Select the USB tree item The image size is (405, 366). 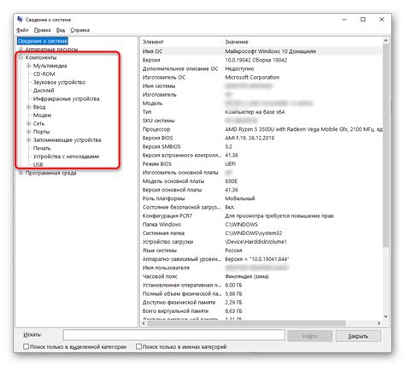38,165
